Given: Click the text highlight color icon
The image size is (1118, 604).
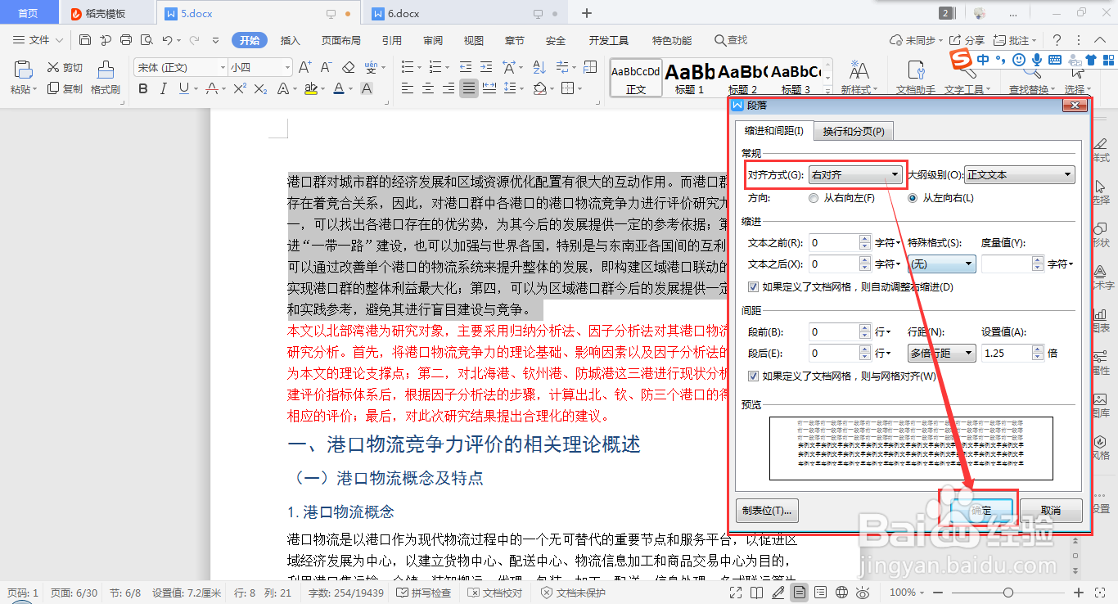Looking at the screenshot, I should coord(311,88).
